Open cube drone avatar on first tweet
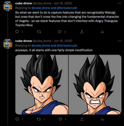Image resolution: width=124 pixels, height=126 pixels. [8, 6]
